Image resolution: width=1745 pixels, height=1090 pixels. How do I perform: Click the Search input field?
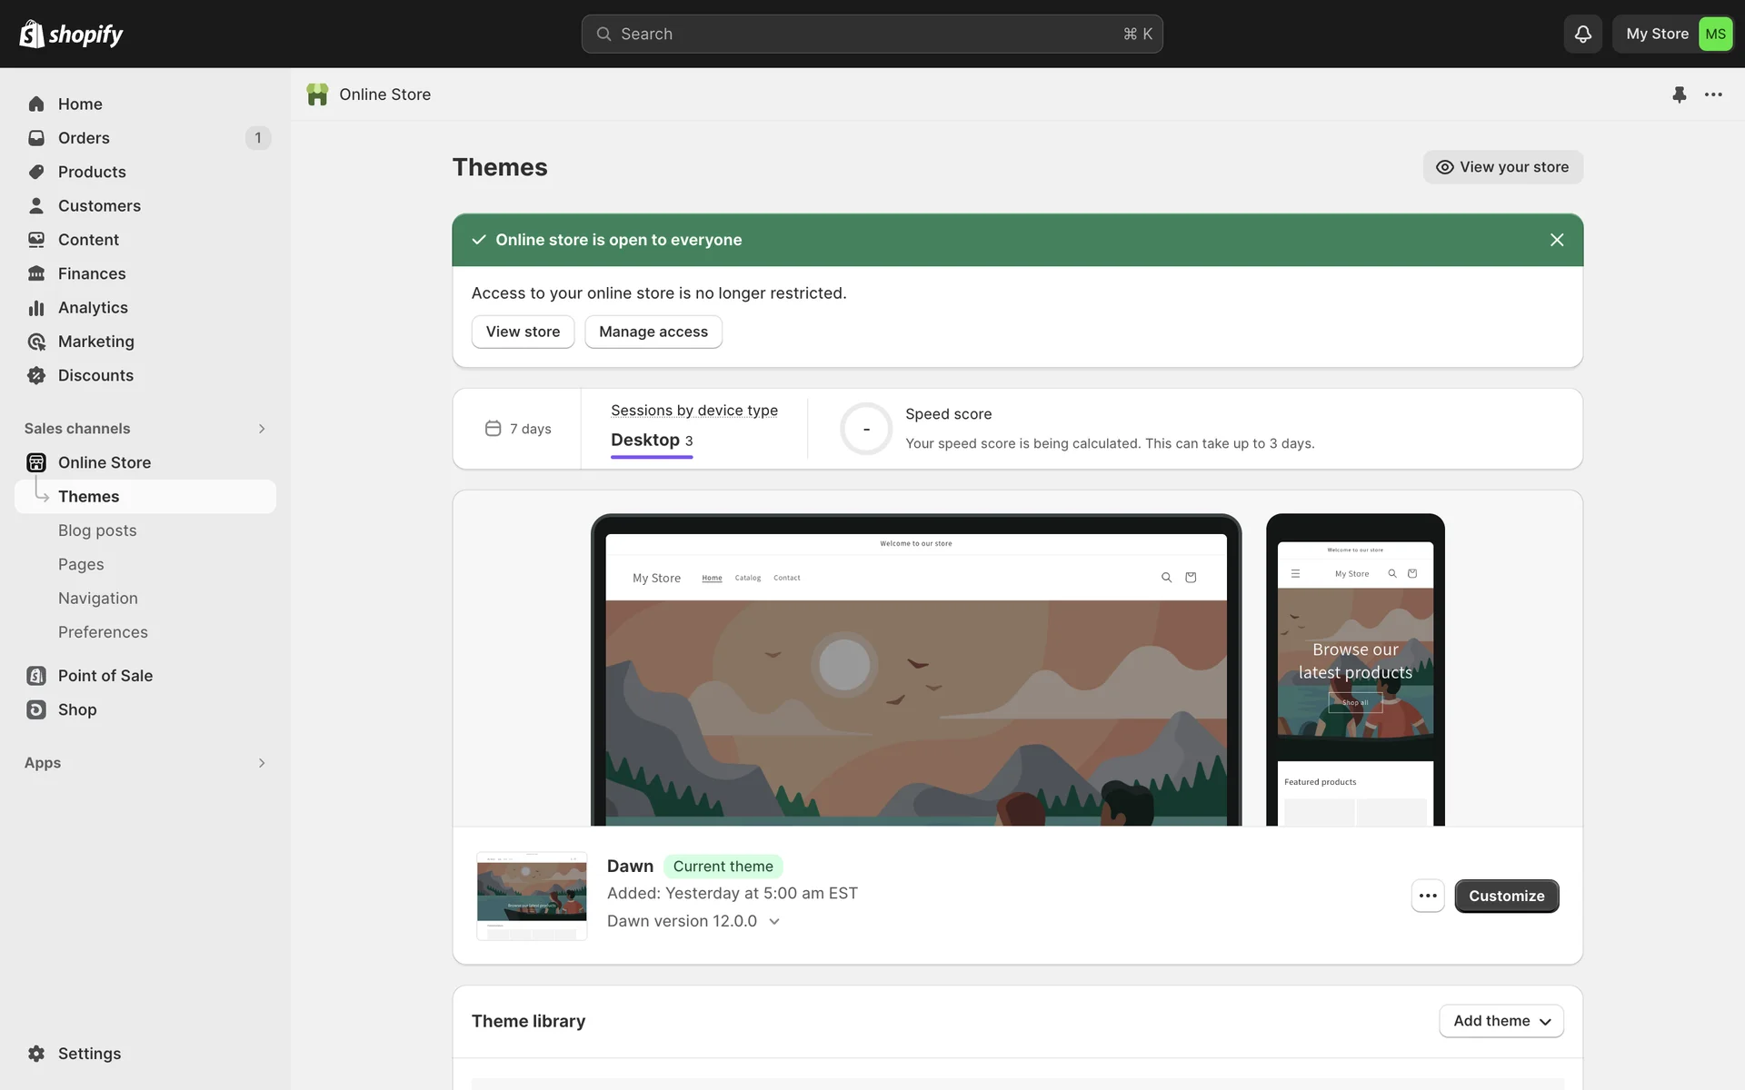click(x=872, y=34)
